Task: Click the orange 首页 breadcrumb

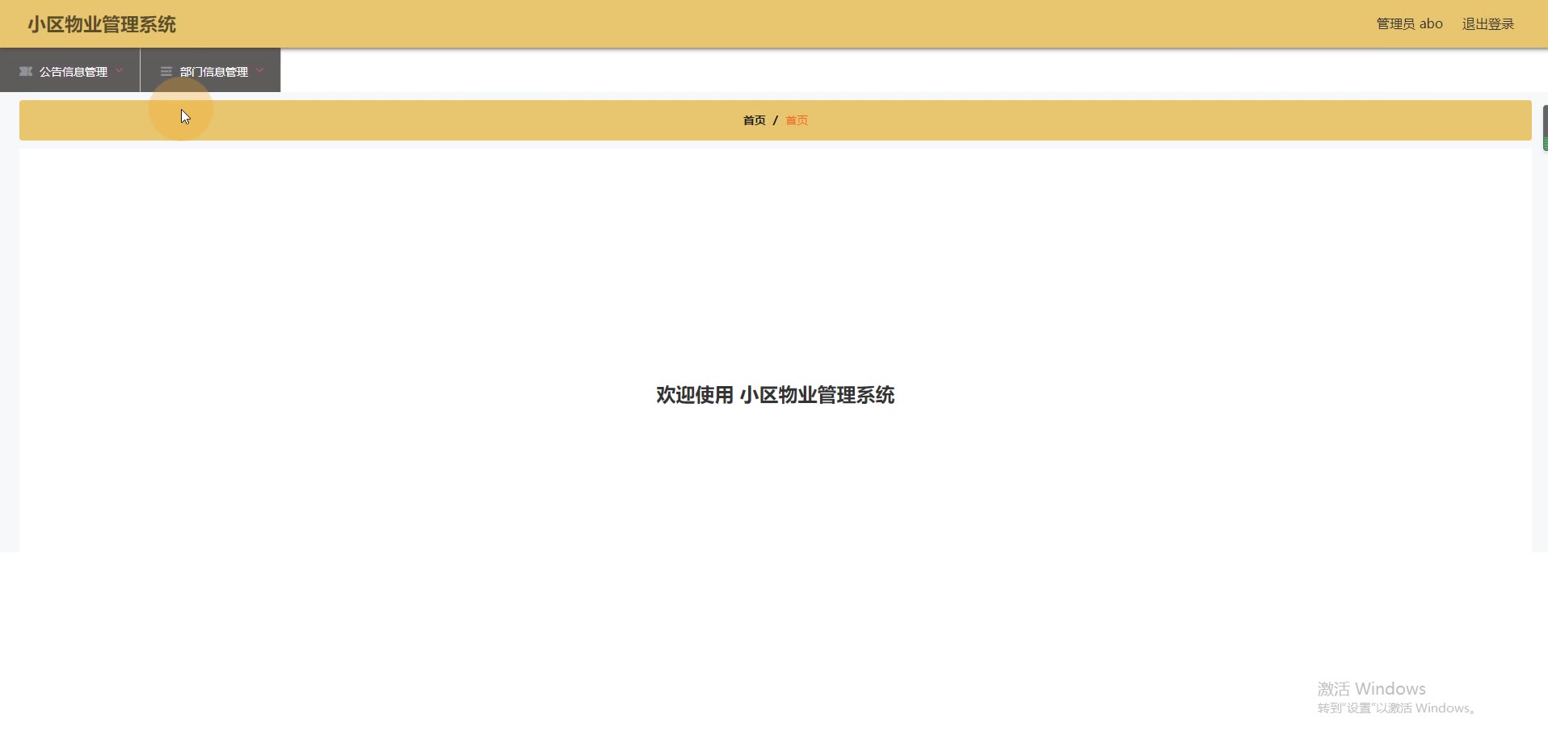Action: (x=797, y=120)
